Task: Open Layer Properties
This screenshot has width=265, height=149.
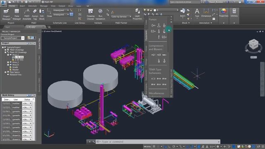Action: point(137,14)
